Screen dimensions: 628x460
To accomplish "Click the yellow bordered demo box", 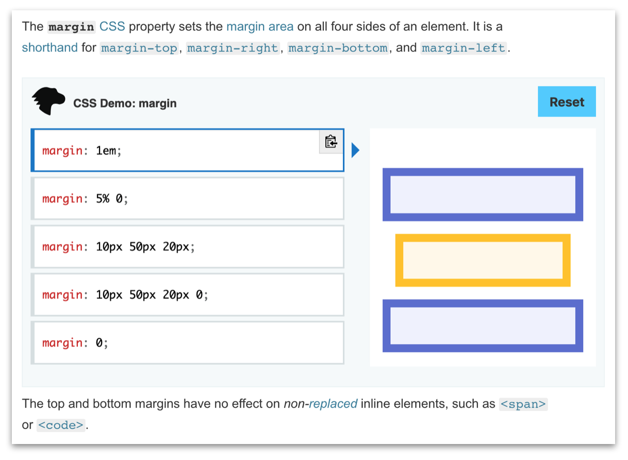I will coord(483,260).
